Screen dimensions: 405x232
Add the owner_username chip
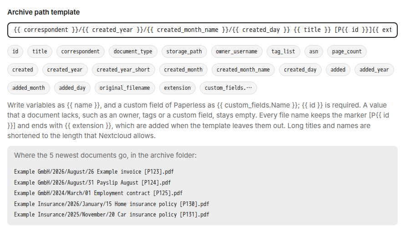pyautogui.click(x=237, y=52)
